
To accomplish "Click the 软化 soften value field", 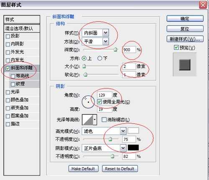I will click(129, 75).
